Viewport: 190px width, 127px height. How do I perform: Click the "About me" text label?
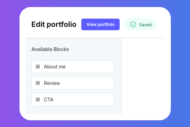(55, 67)
